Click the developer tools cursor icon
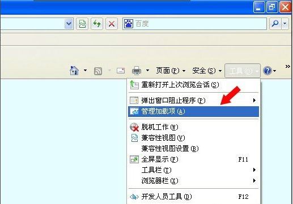The height and width of the screenshot is (204, 293). (x=134, y=197)
